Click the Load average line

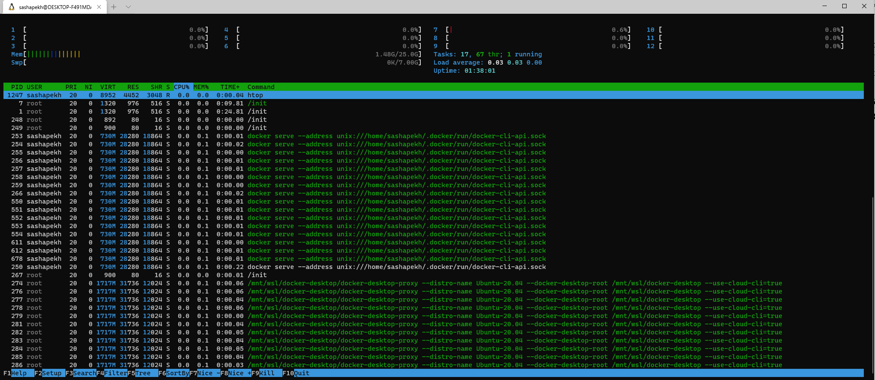[x=487, y=62]
